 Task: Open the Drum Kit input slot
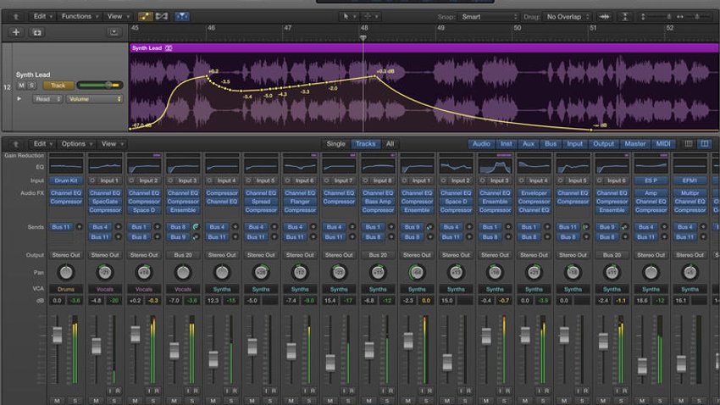[x=66, y=180]
